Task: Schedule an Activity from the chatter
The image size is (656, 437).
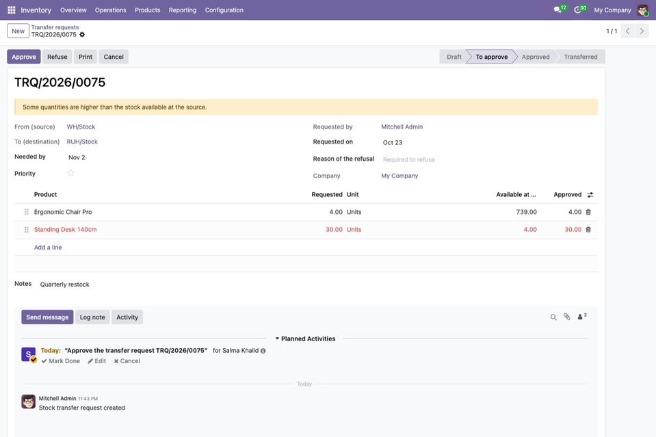Action: point(127,317)
